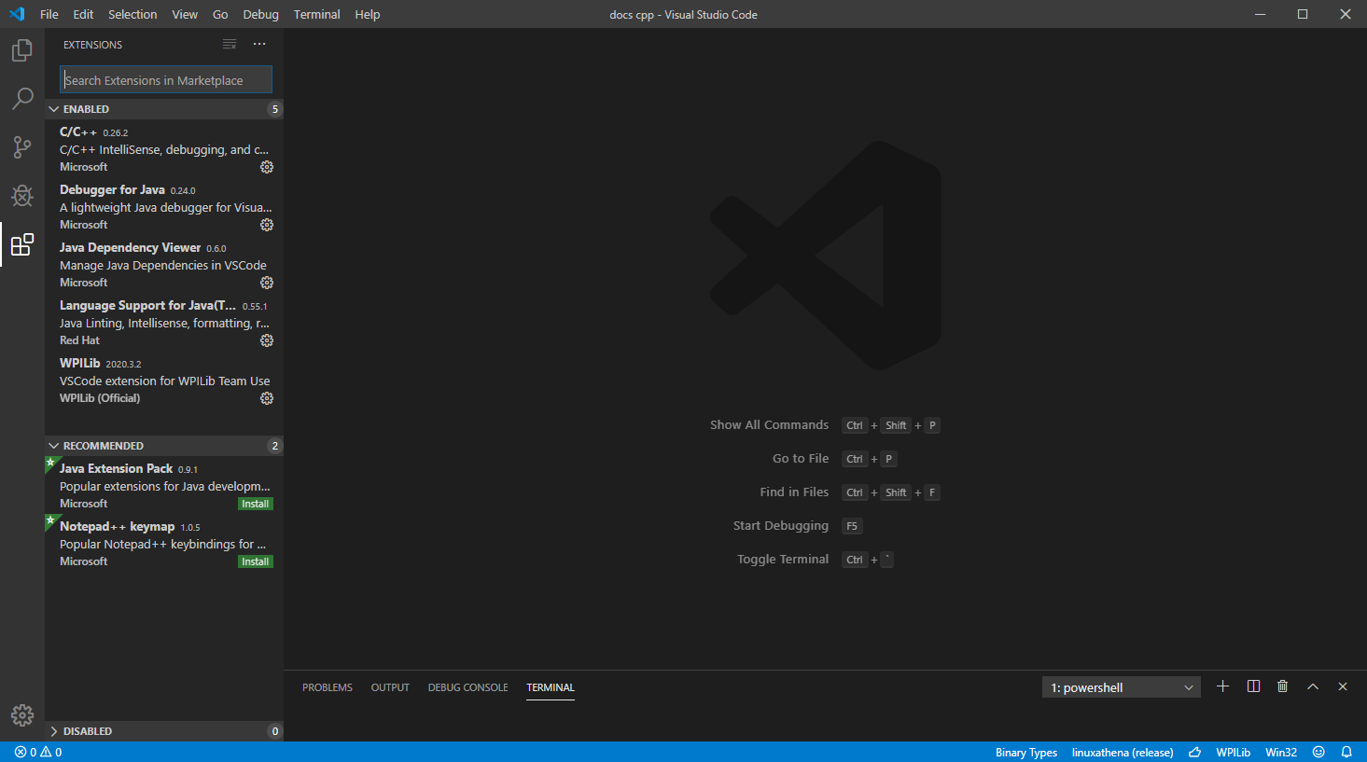
Task: Switch to the PROBLEMS tab
Action: pos(328,687)
